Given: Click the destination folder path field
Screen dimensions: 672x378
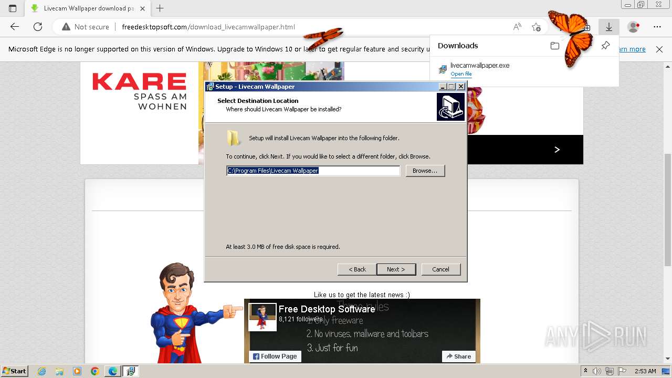Looking at the screenshot, I should coord(313,171).
